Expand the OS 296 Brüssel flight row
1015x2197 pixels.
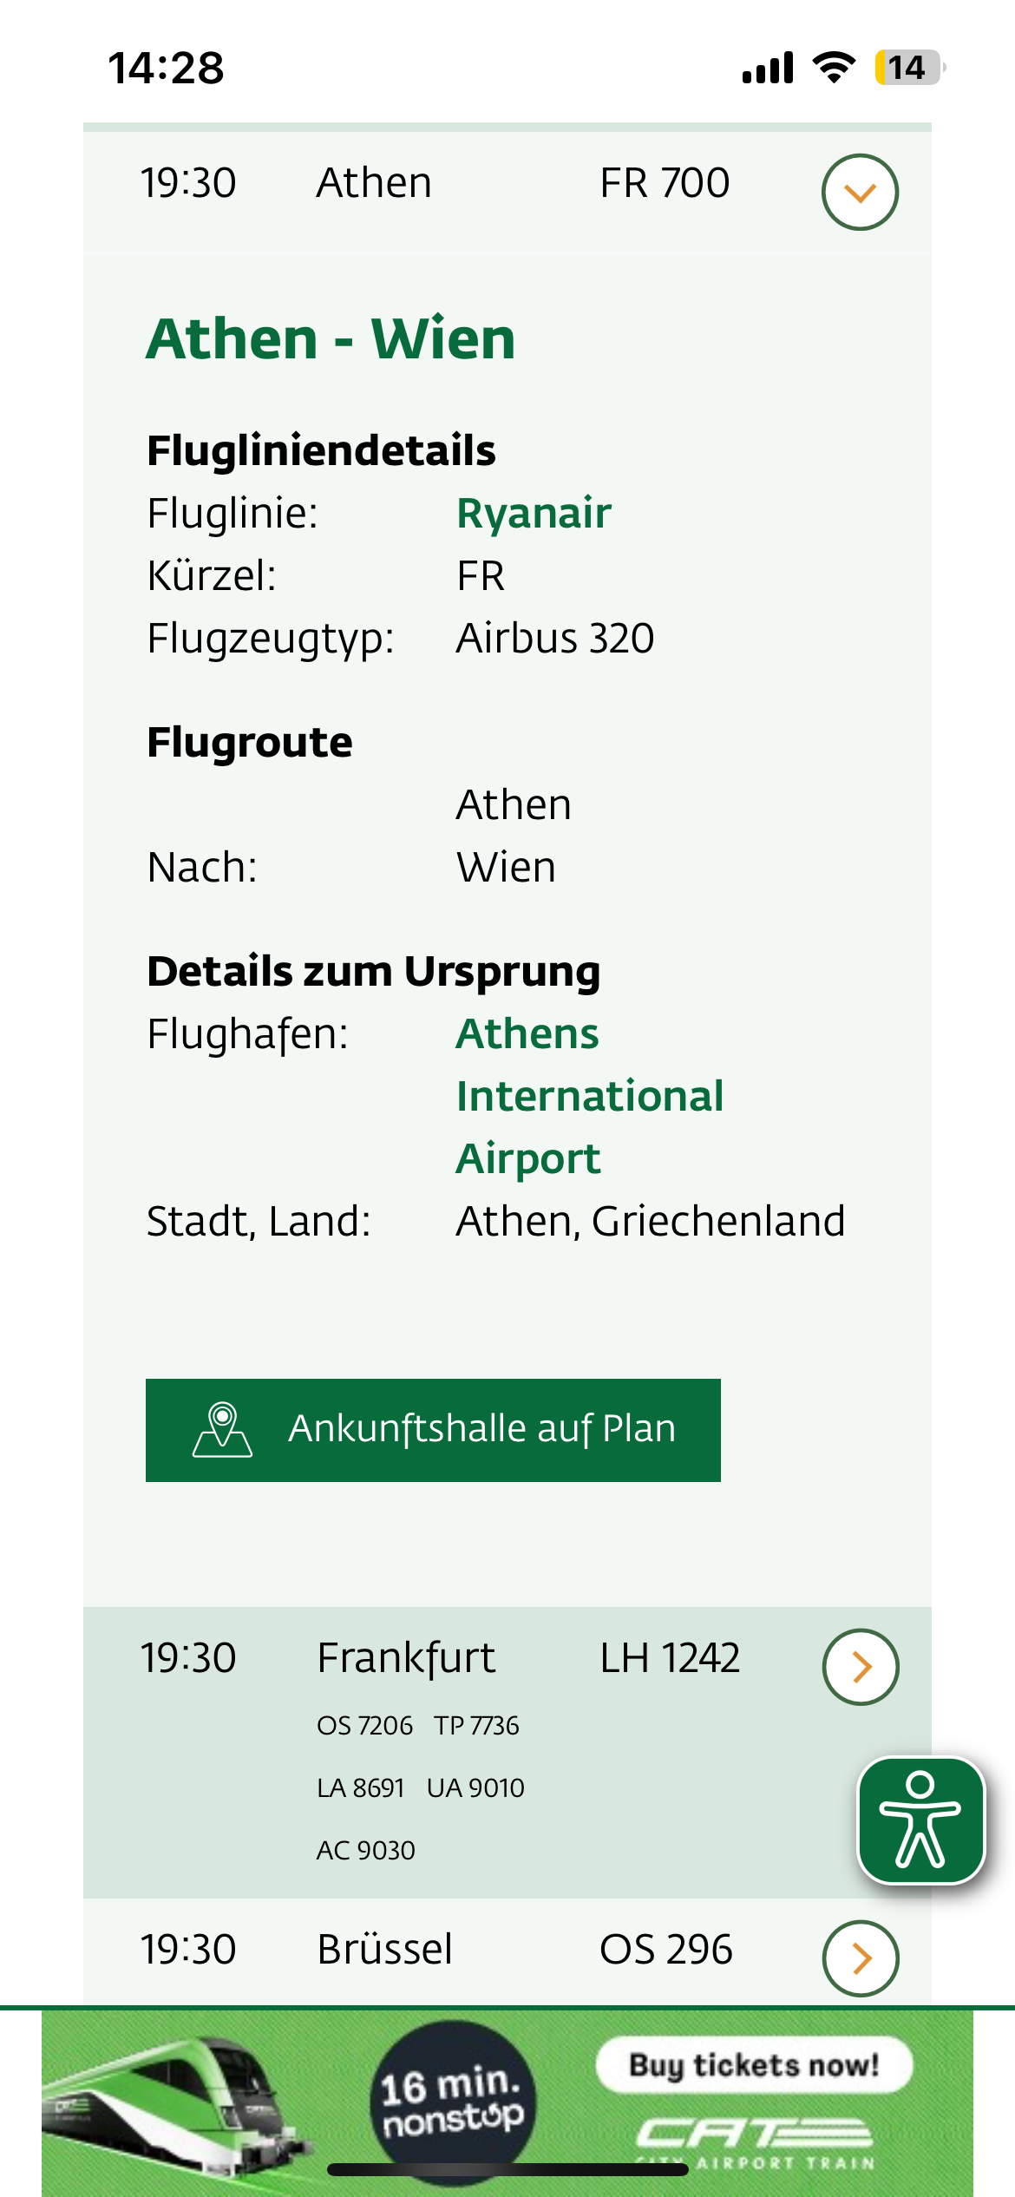tap(860, 1958)
